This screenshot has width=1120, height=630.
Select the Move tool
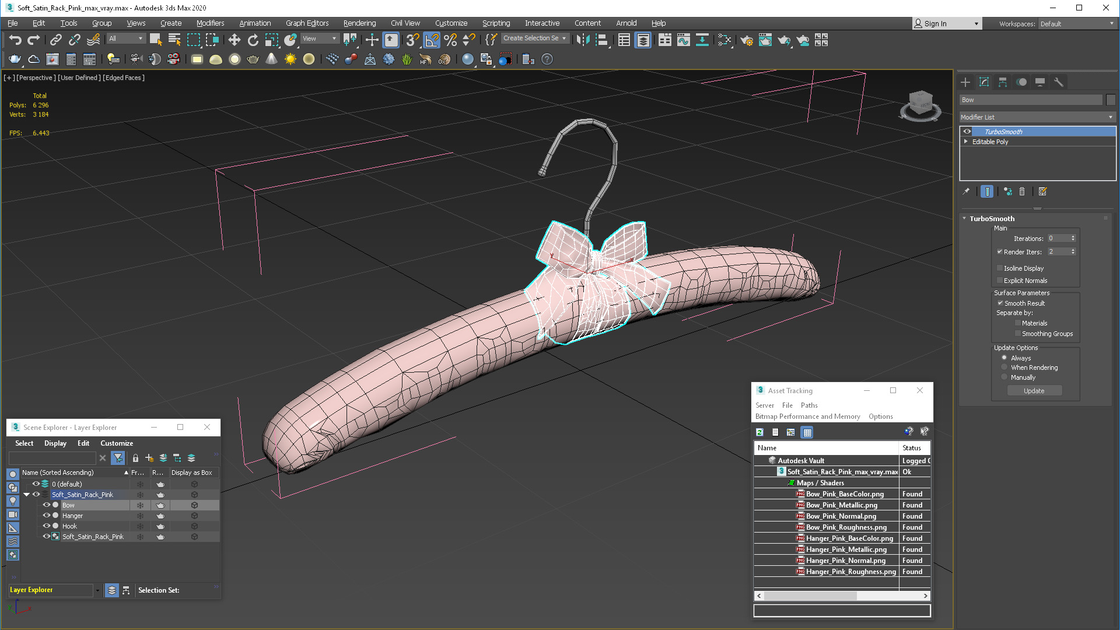tap(234, 40)
